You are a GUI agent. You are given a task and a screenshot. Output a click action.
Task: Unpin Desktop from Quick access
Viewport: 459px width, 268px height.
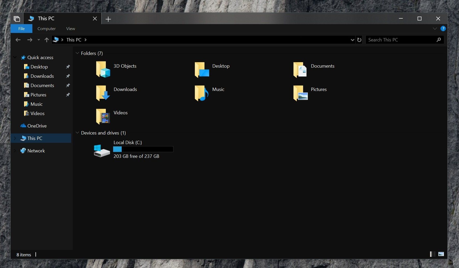68,67
